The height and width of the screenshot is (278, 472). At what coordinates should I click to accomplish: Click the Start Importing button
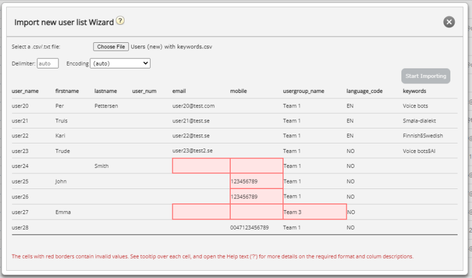click(x=426, y=76)
